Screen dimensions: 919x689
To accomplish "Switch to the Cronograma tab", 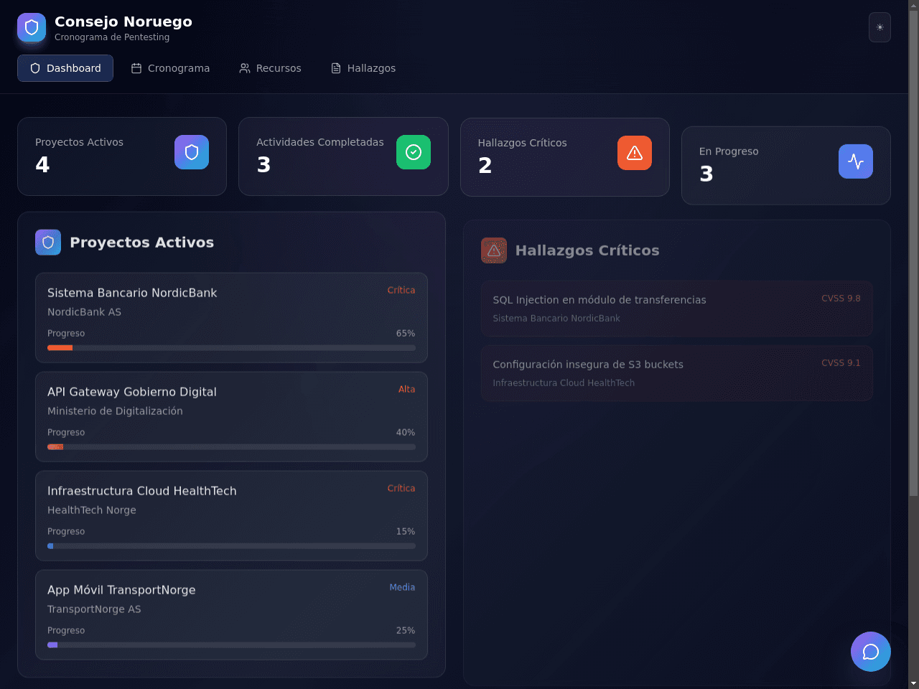I will click(x=170, y=68).
